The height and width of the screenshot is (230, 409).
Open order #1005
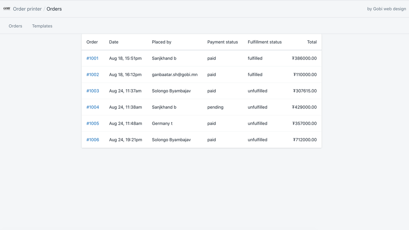(93, 123)
